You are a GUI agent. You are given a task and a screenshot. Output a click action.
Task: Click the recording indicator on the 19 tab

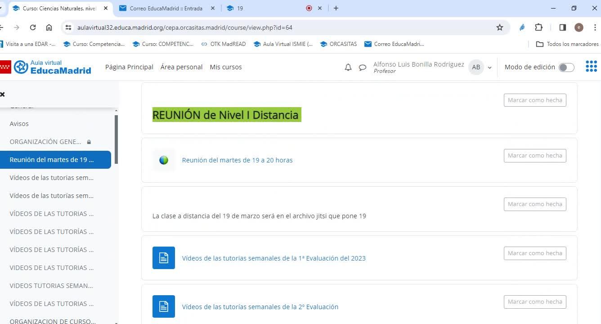(309, 8)
